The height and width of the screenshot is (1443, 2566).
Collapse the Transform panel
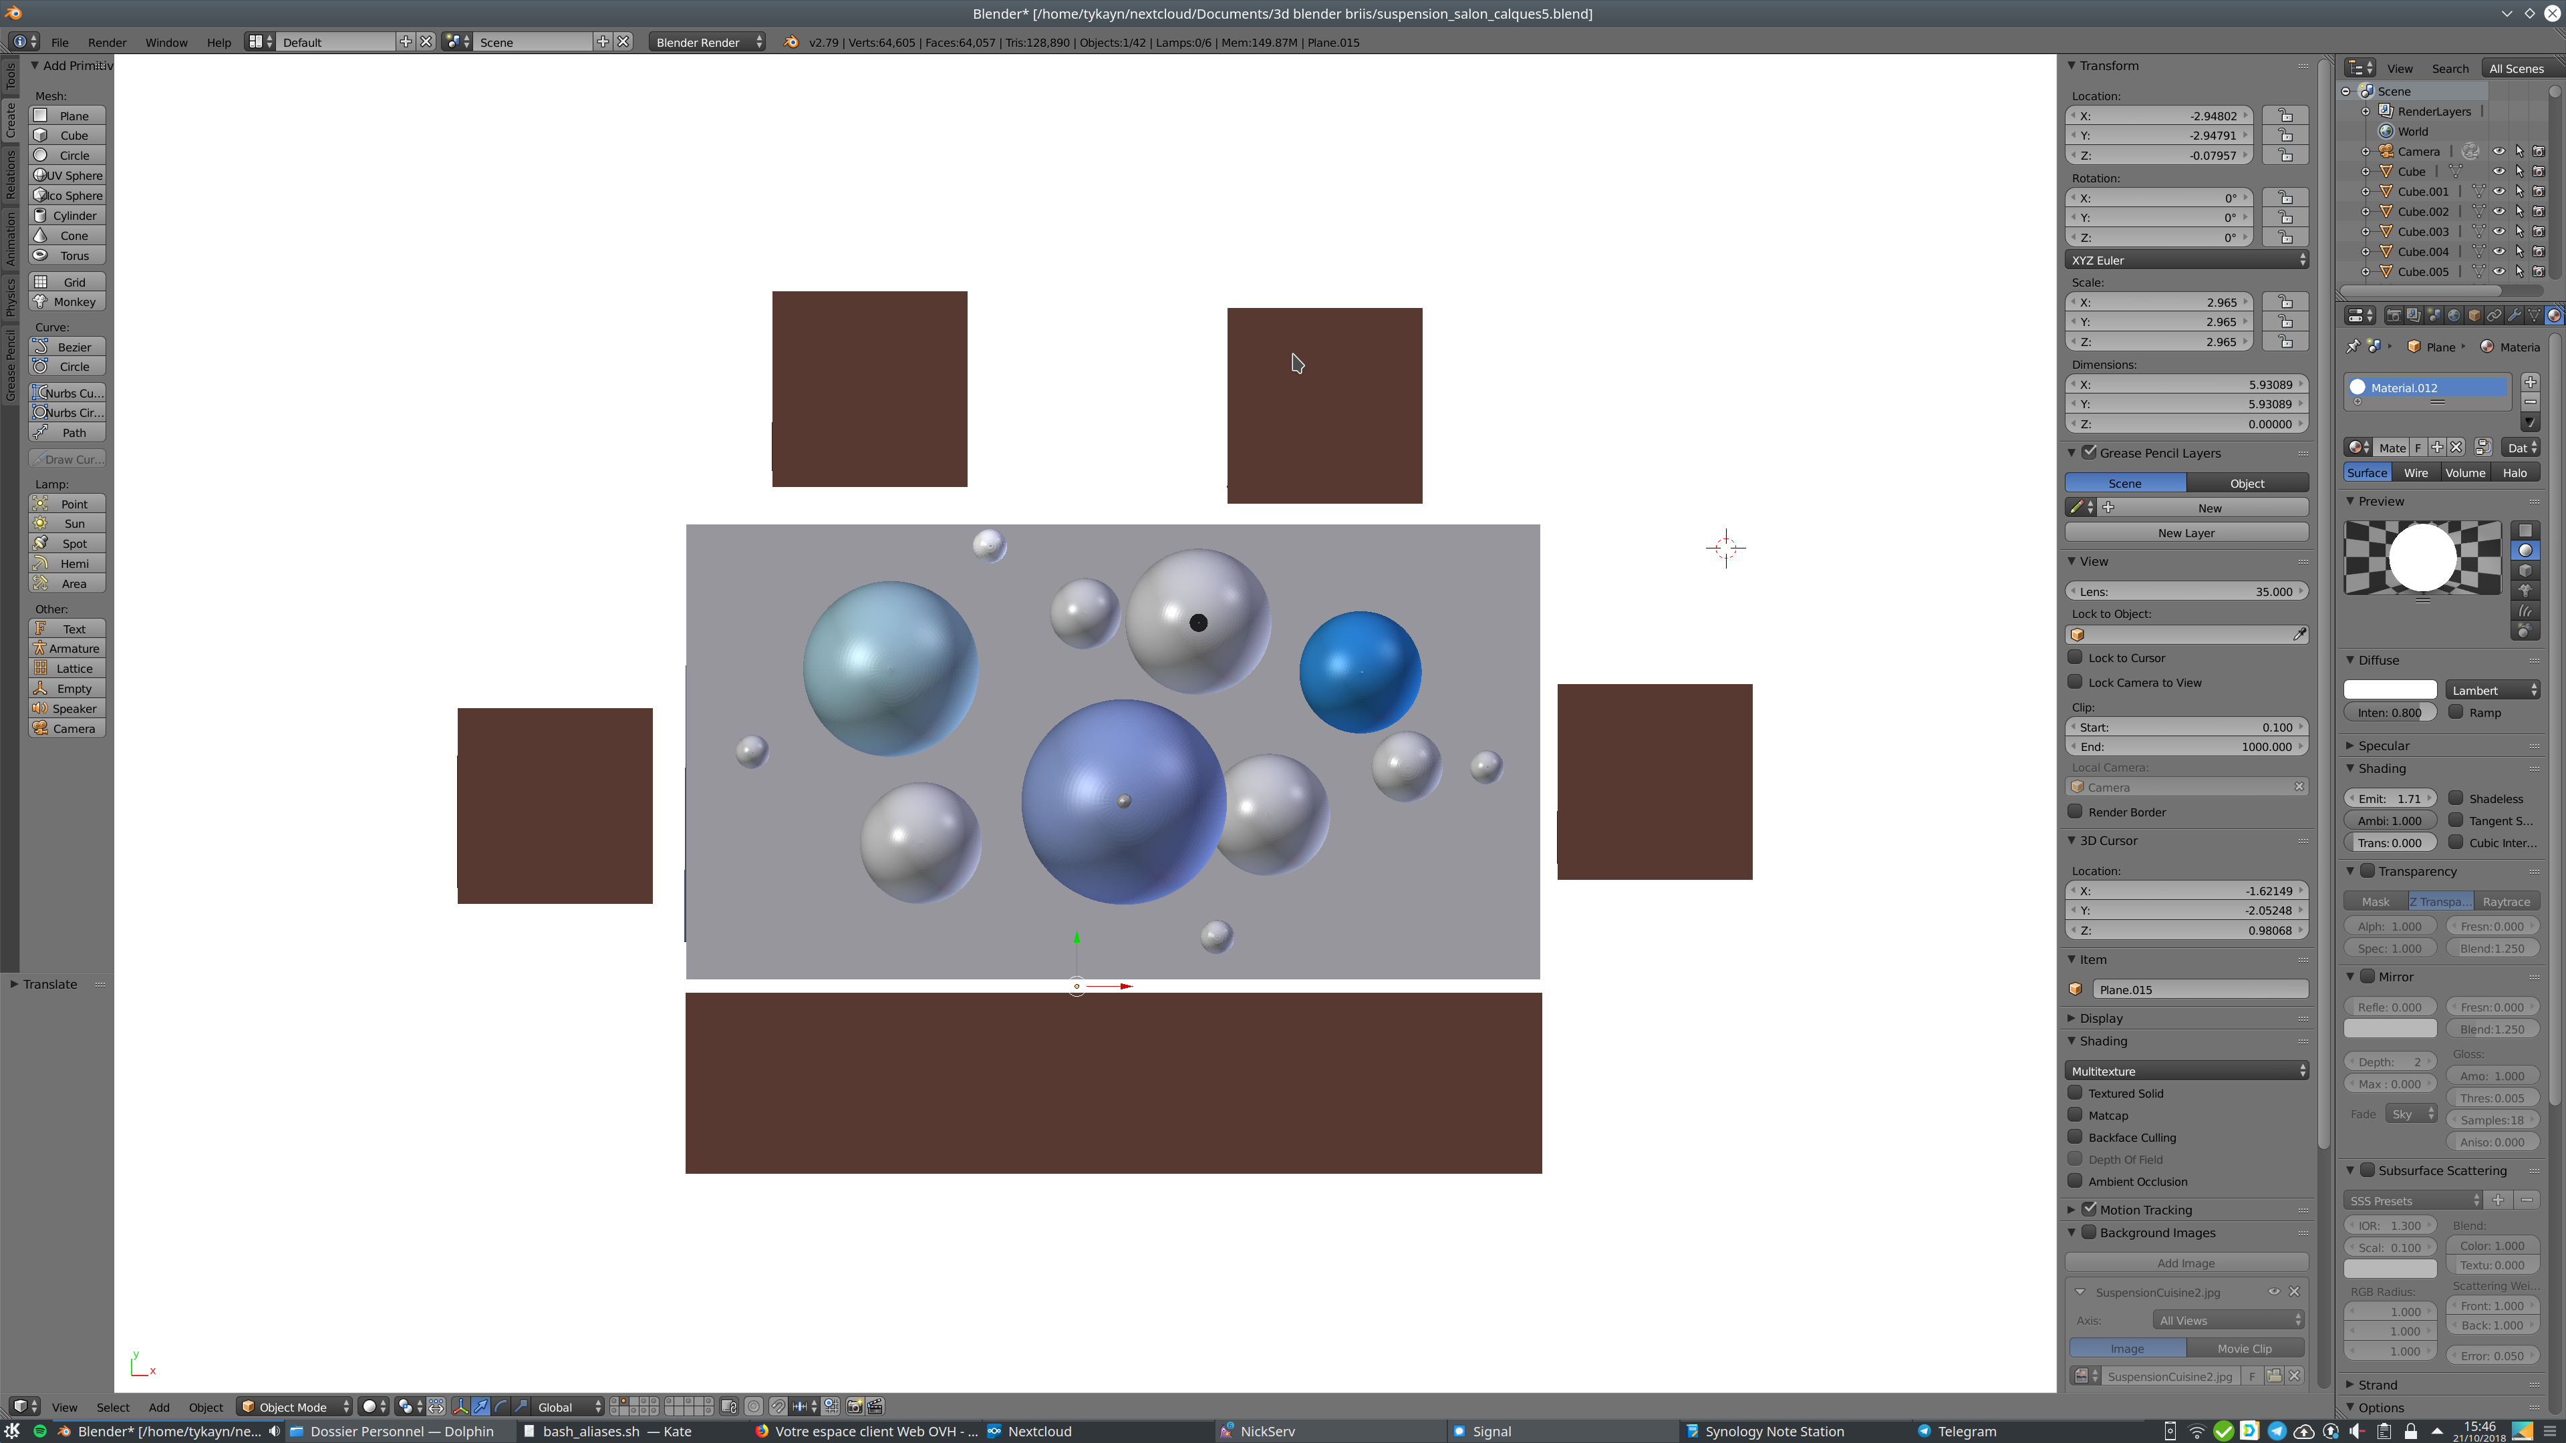(2072, 65)
